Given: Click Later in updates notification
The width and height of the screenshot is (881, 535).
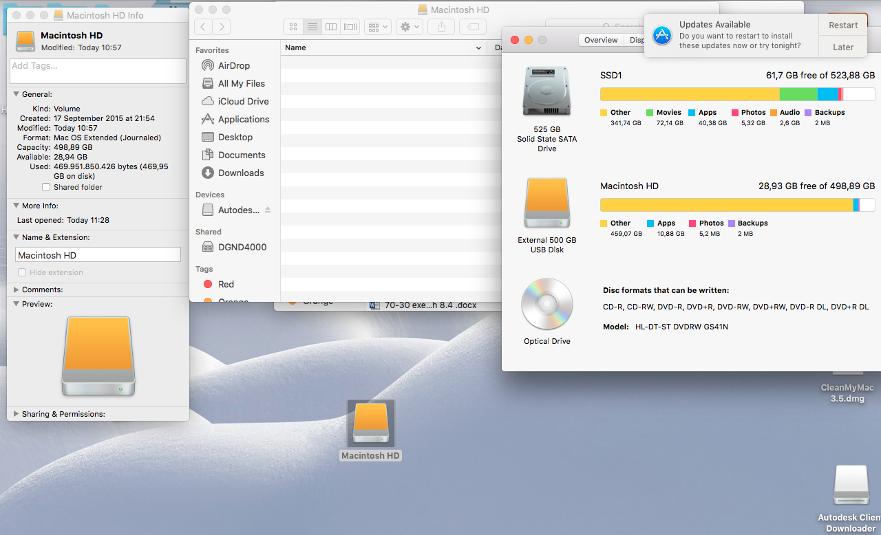Looking at the screenshot, I should [x=843, y=47].
